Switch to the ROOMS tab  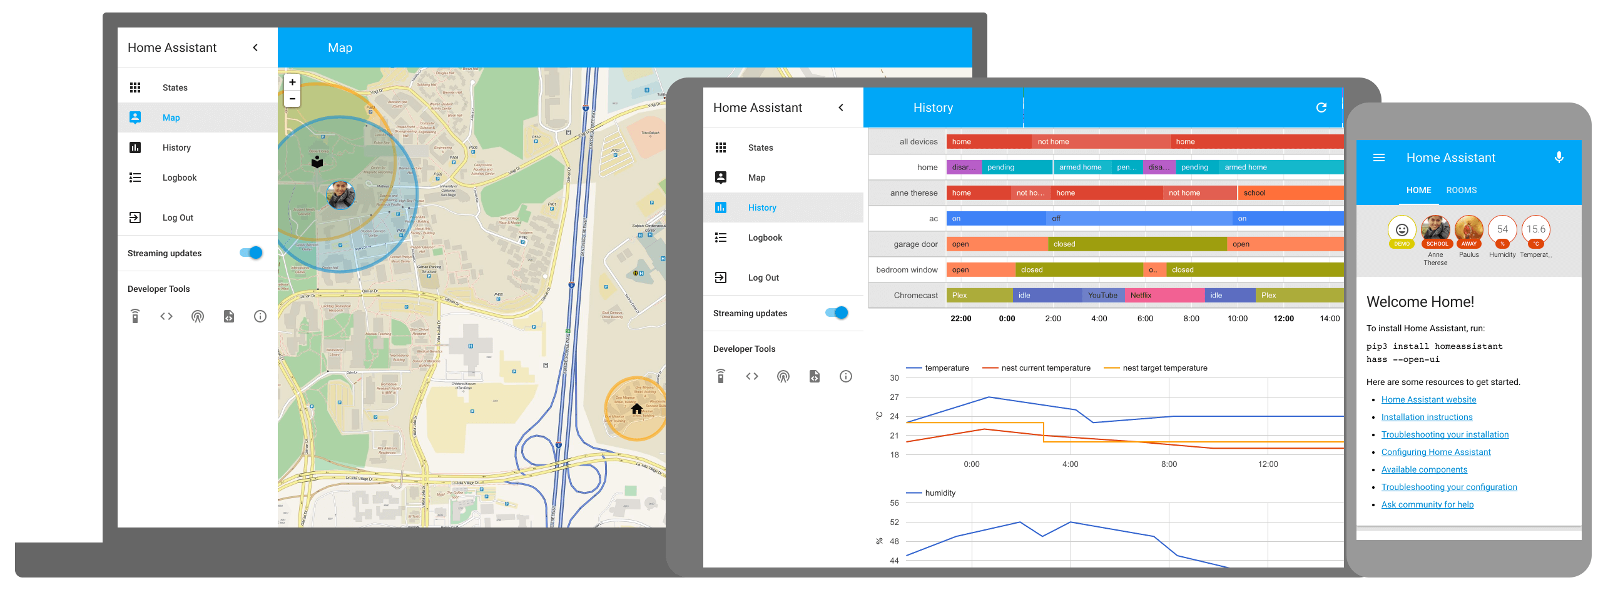1462,190
